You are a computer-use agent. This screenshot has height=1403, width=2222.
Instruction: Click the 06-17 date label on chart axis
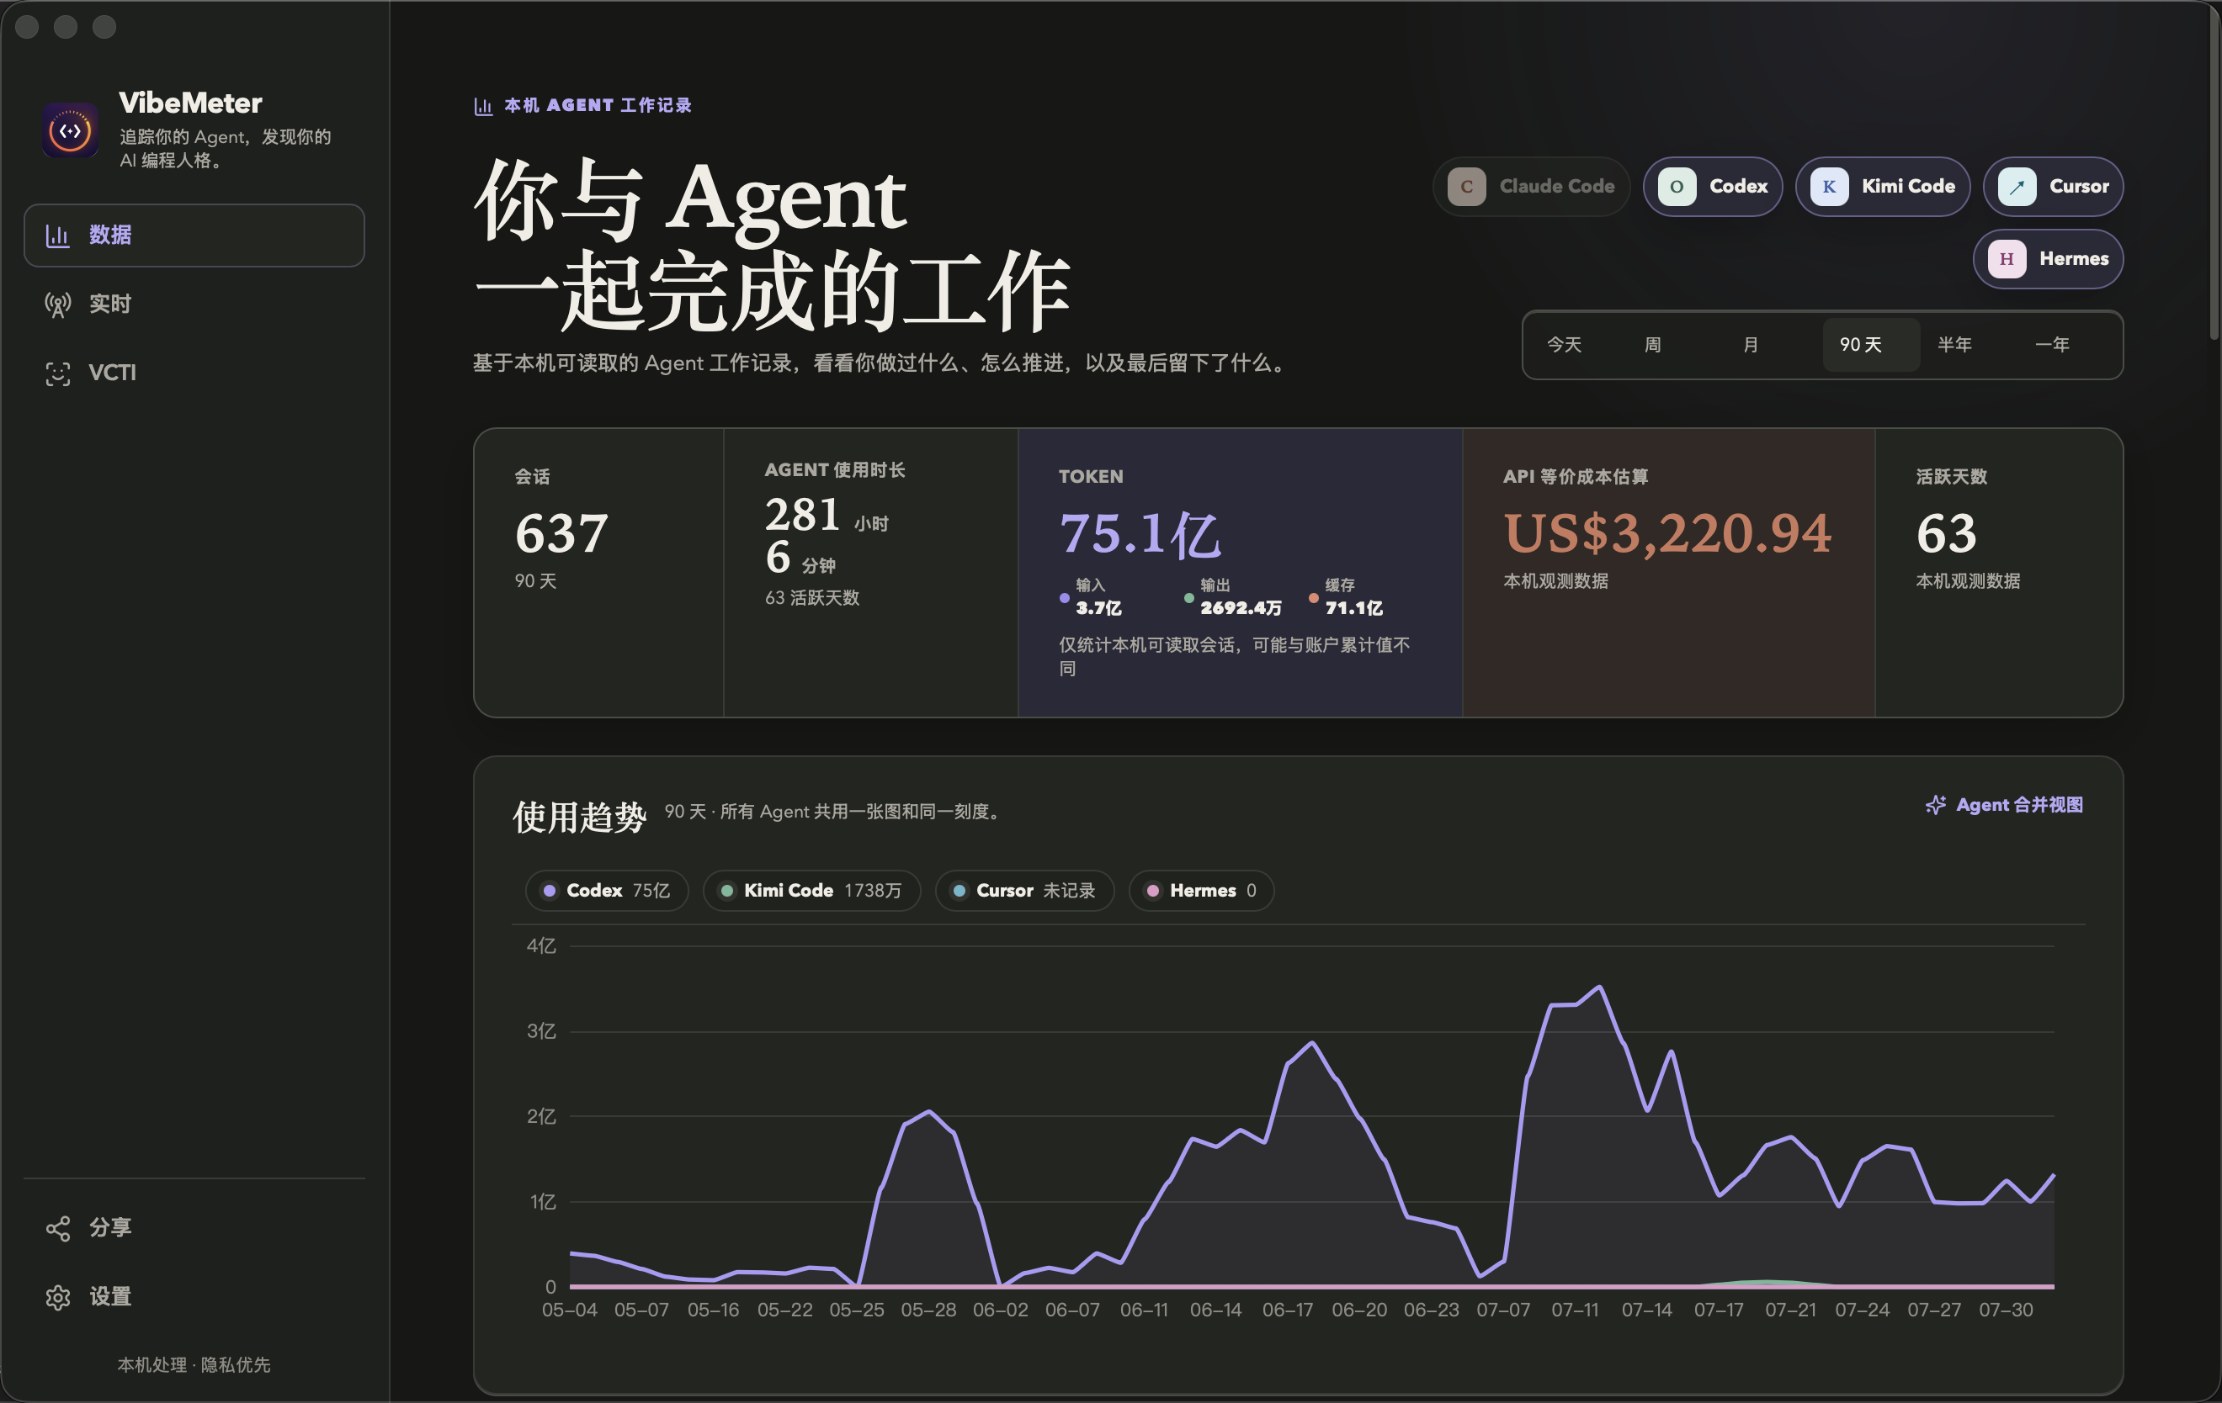click(1287, 1310)
